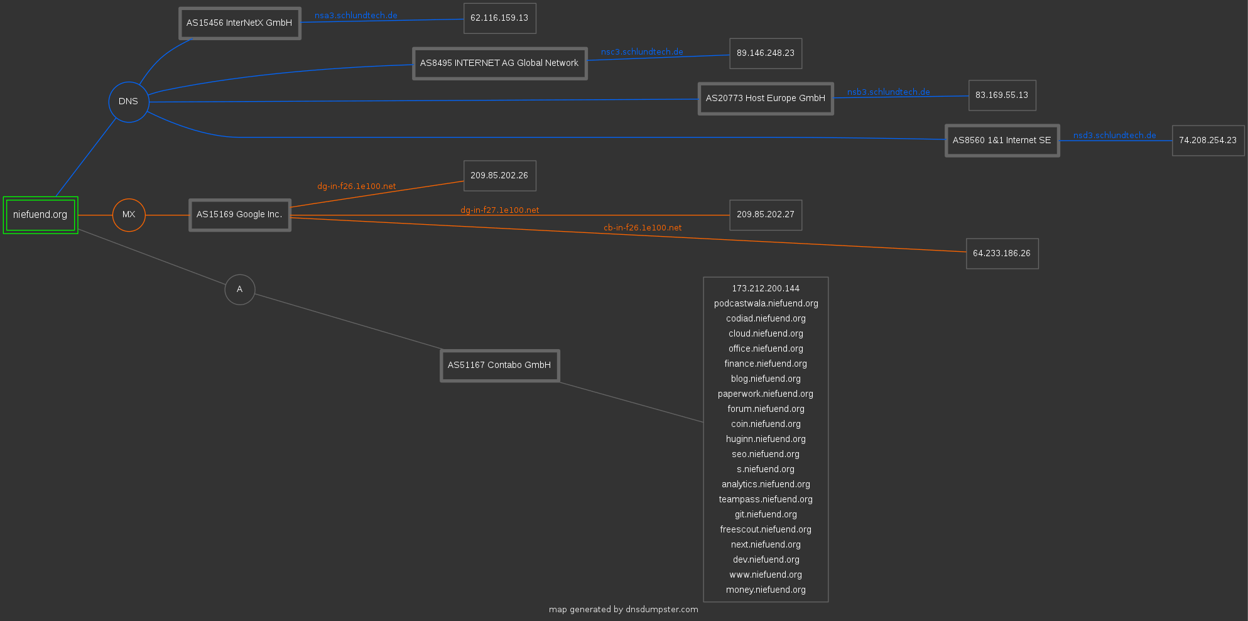Click the IP box 74.208.254.23
1248x621 pixels.
[x=1208, y=141]
